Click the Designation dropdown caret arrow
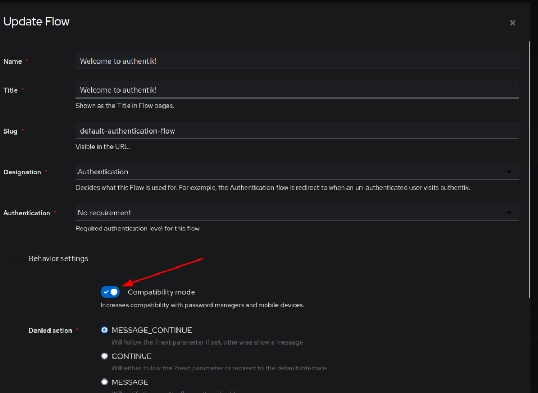538x393 pixels. 509,172
